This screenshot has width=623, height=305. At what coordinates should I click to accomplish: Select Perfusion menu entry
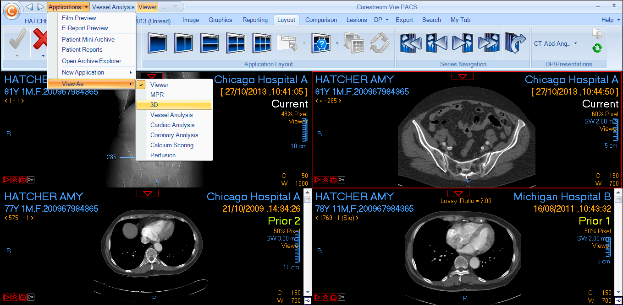(x=174, y=155)
